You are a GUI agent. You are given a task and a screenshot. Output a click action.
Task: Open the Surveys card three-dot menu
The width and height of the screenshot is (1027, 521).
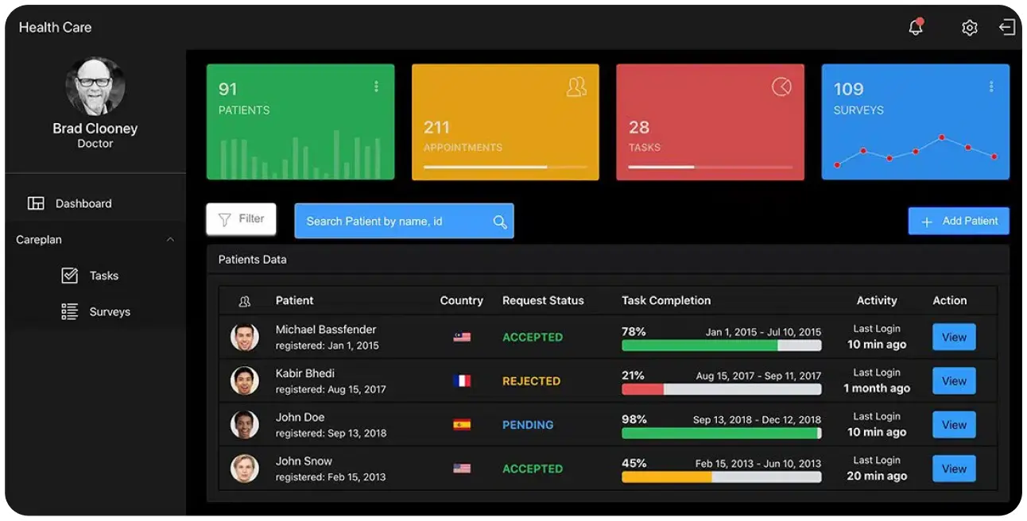[991, 87]
